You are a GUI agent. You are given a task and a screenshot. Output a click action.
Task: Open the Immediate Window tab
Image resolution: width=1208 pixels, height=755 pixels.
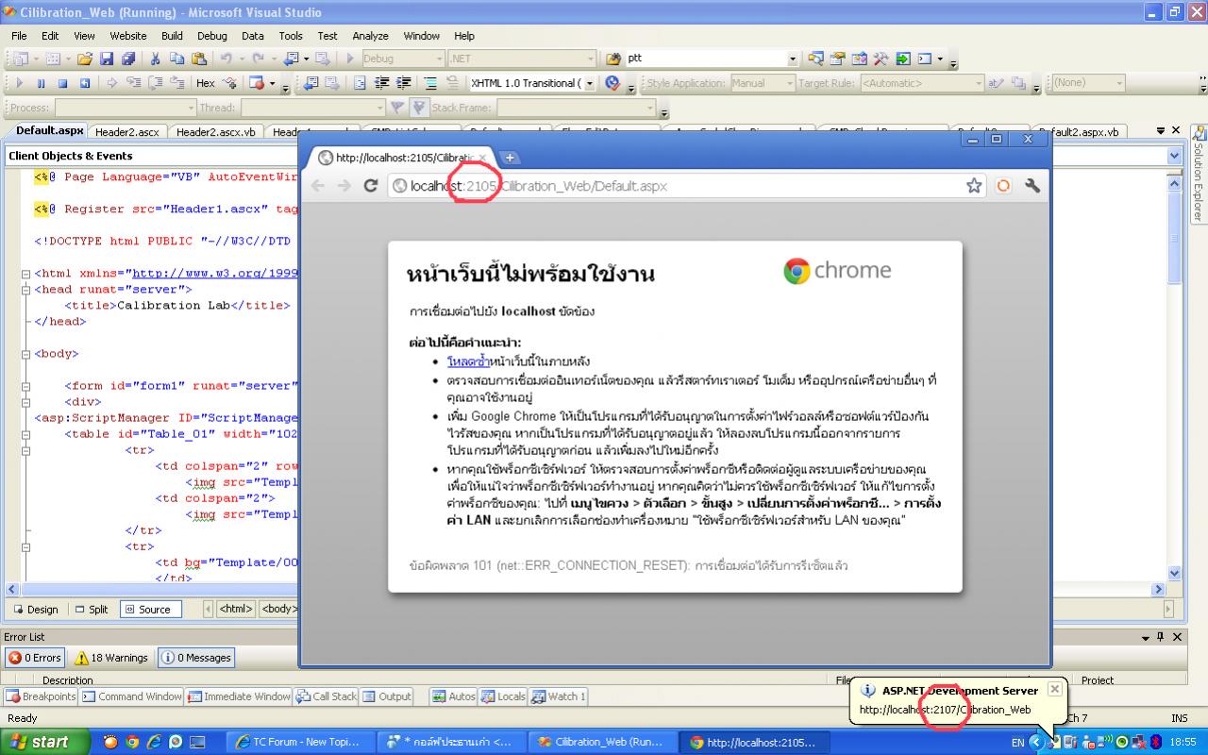(240, 696)
